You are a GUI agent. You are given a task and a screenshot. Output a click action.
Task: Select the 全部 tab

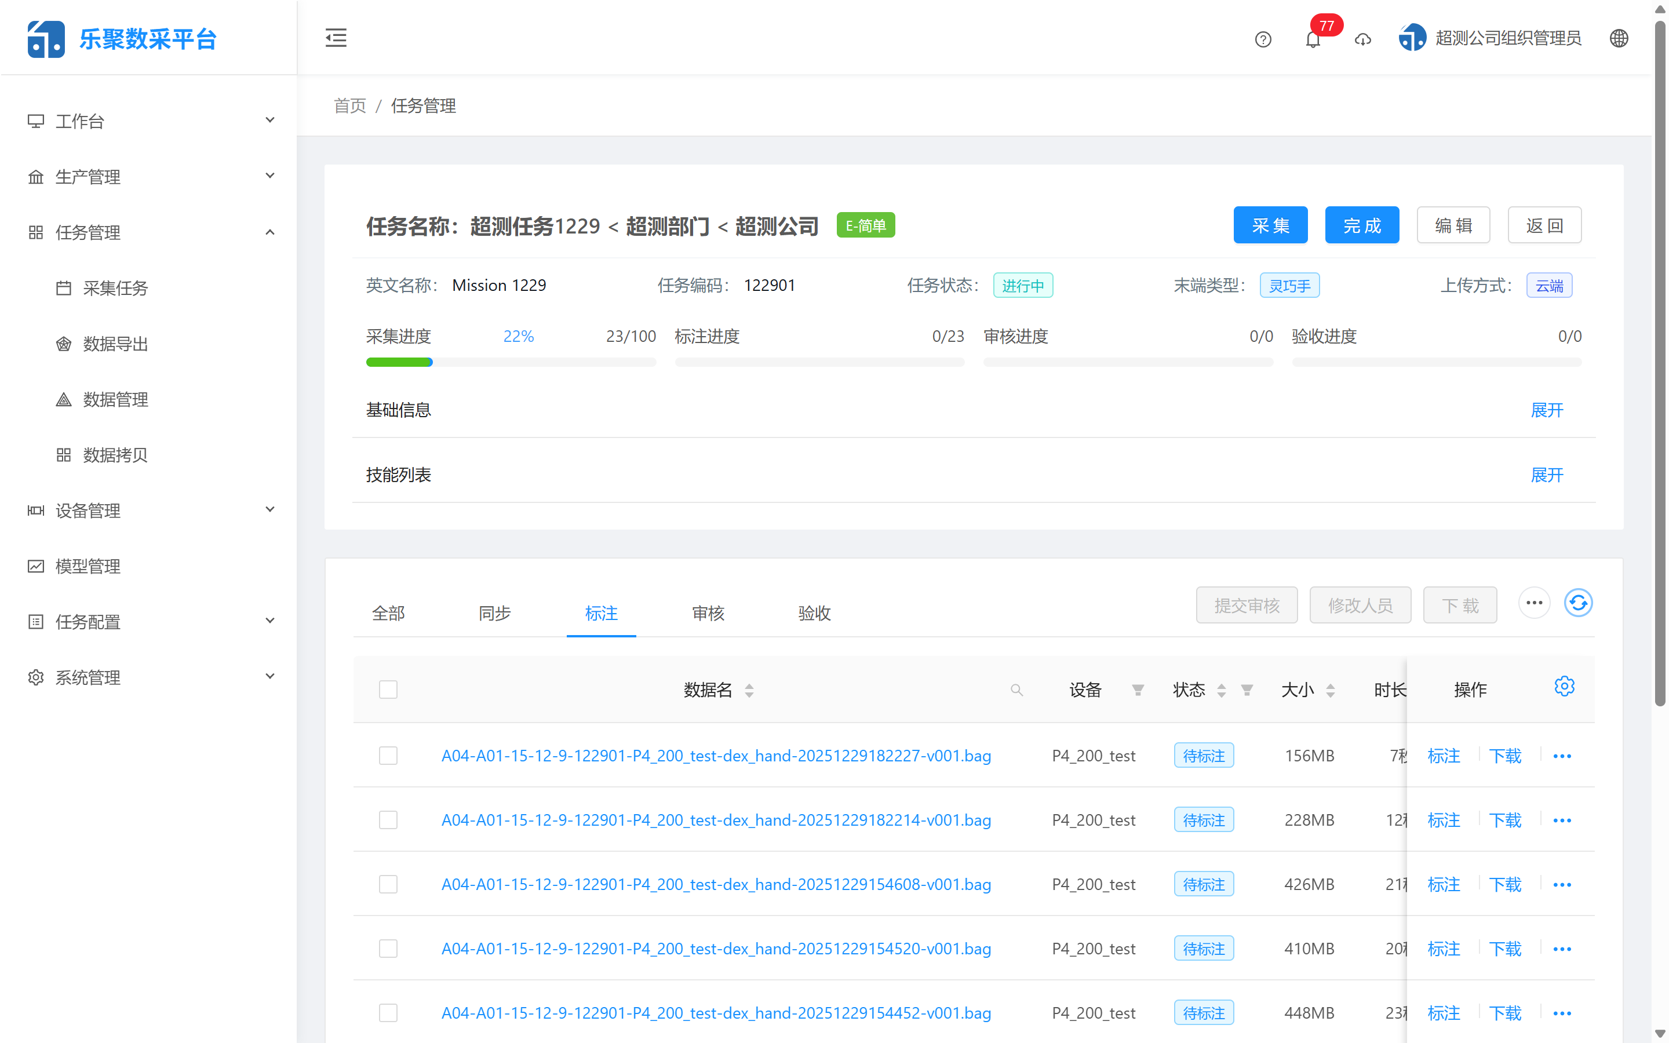[388, 613]
